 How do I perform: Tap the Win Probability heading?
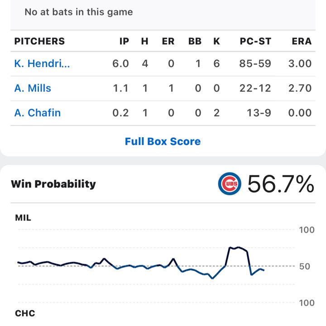53,184
